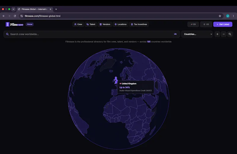Open the Crew section
This screenshot has height=154, width=237.
(x=78, y=24)
